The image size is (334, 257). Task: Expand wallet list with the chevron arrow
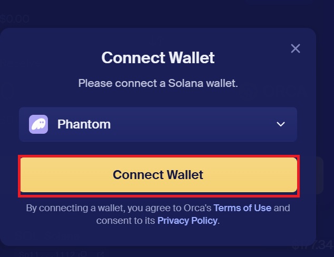281,124
